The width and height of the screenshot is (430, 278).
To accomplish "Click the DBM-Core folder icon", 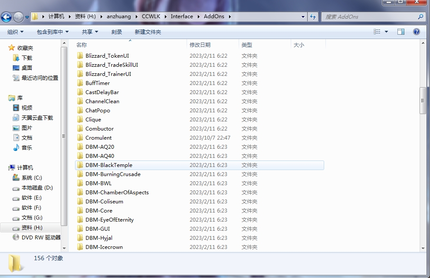I will point(80,211).
